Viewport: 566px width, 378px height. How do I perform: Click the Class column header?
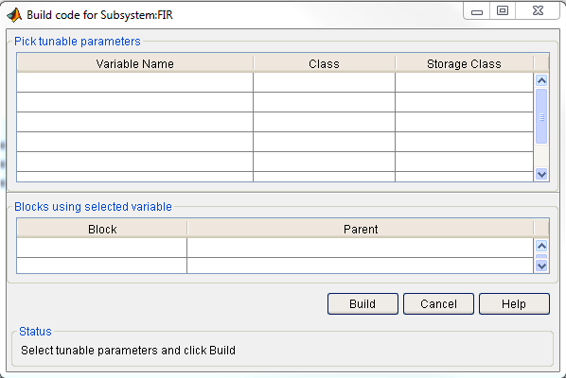(324, 63)
